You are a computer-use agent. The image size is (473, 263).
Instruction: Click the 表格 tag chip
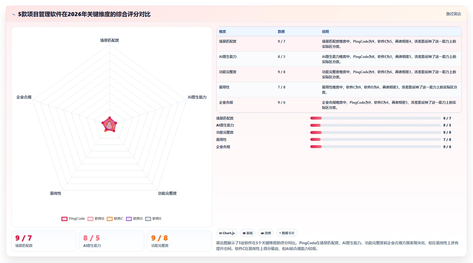pyautogui.click(x=248, y=233)
